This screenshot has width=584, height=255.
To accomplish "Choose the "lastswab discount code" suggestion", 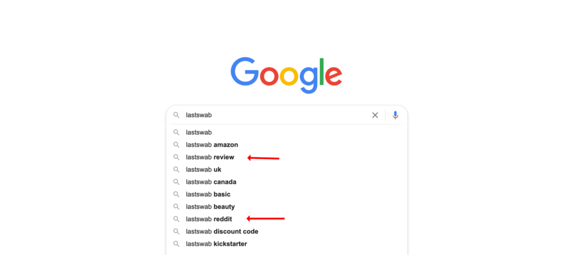I will tap(222, 232).
